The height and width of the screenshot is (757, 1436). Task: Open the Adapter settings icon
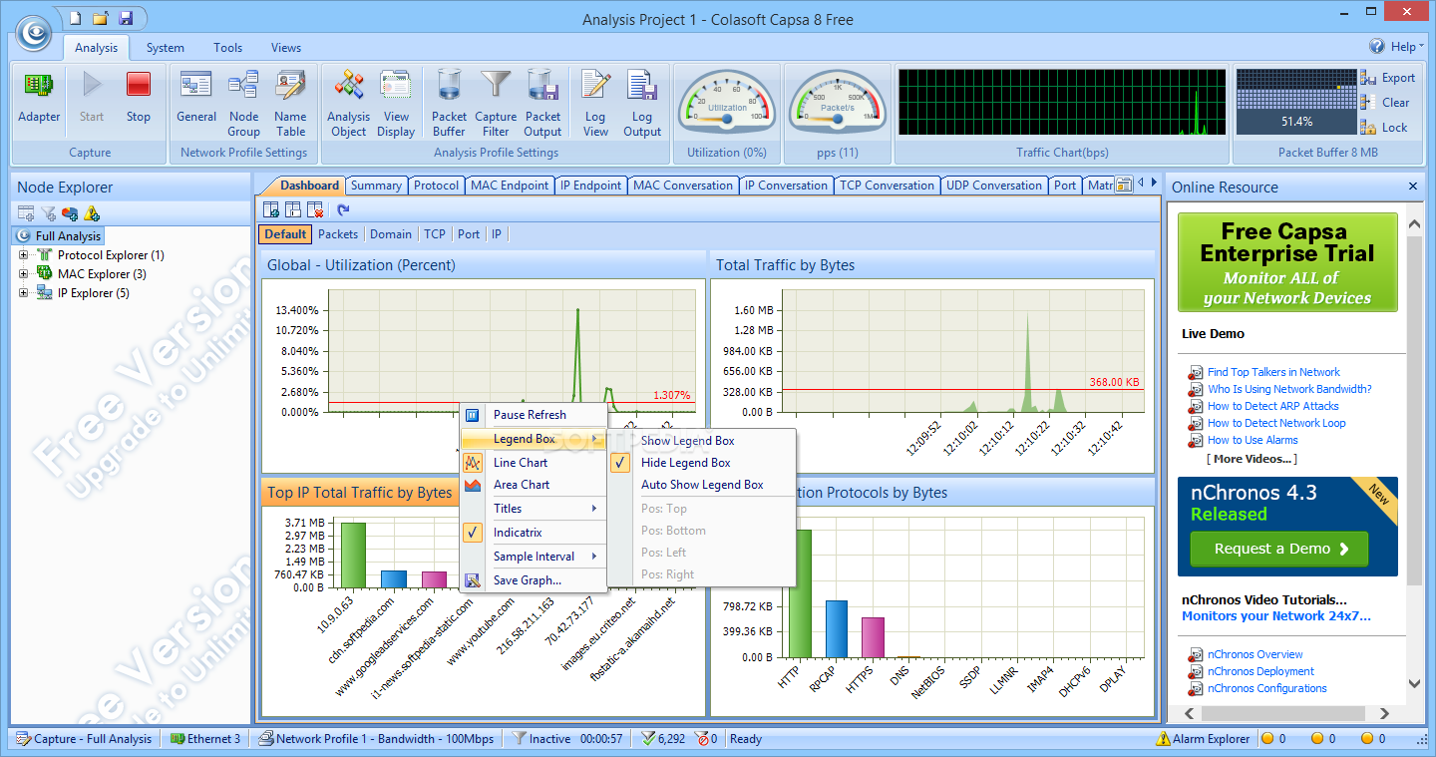39,98
